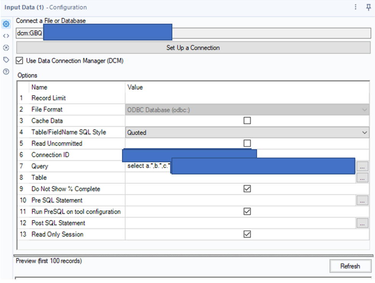Refresh the preview records
Screen dimensions: 375x283
coord(350,266)
